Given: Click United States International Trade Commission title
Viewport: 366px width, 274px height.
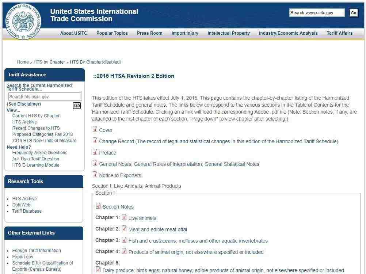Looking at the screenshot, I should [x=94, y=15].
